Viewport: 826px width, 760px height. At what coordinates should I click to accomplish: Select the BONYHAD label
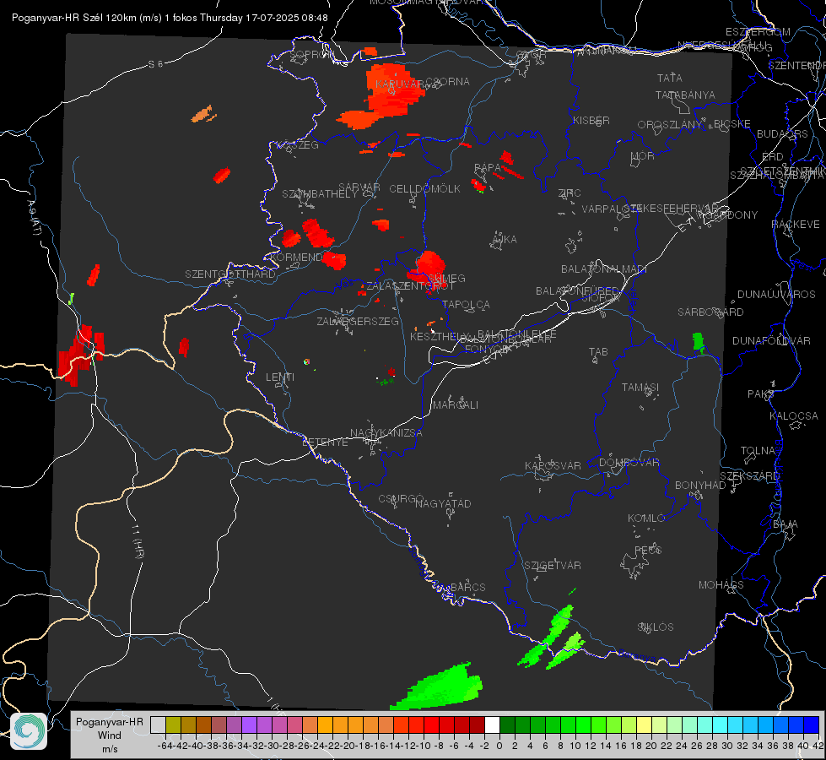[x=700, y=486]
